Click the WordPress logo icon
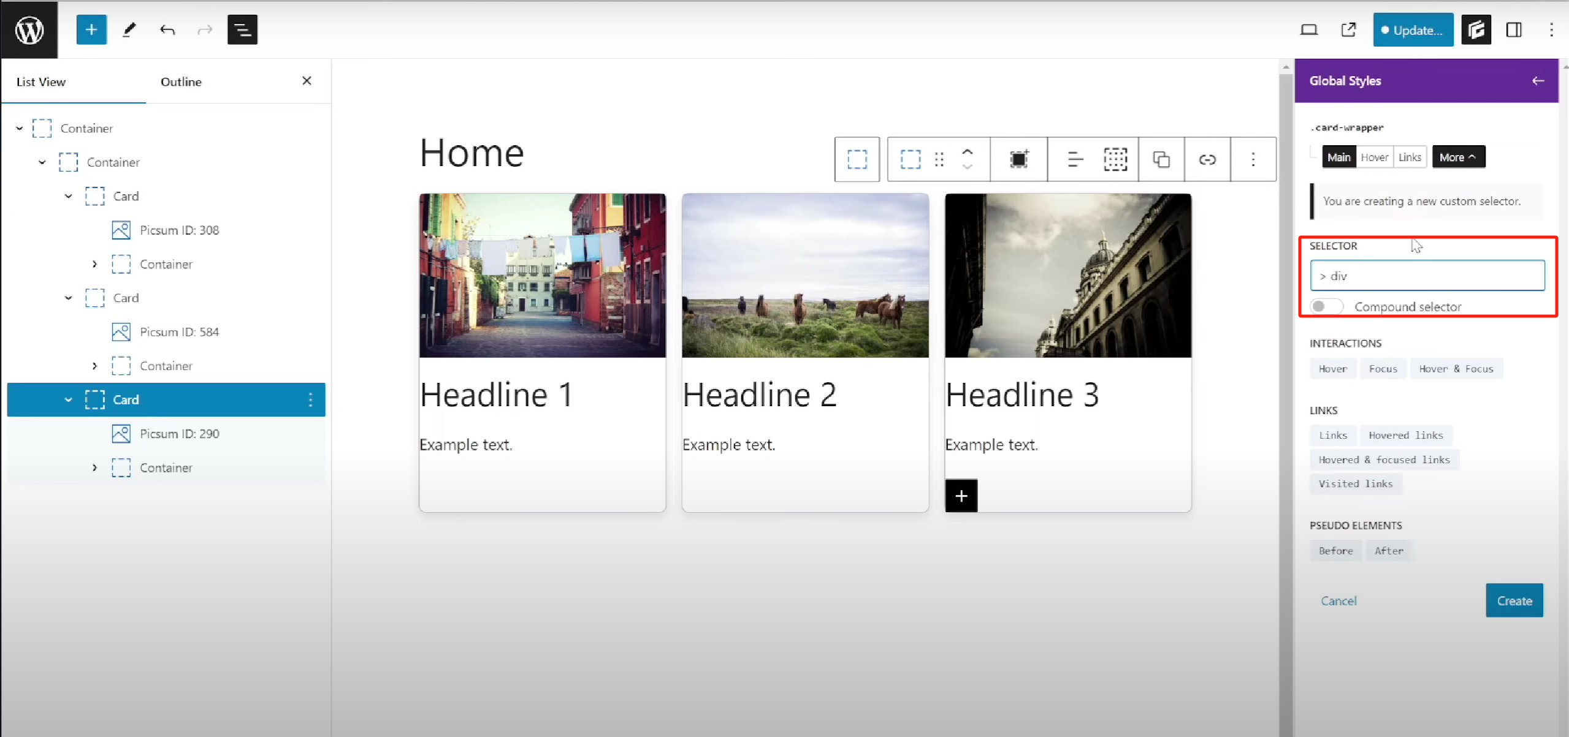This screenshot has height=737, width=1569. [29, 29]
